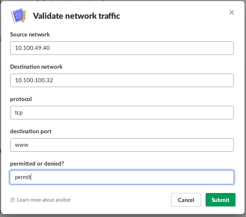Click the destination port field with www
The image size is (246, 217).
[x=122, y=145]
